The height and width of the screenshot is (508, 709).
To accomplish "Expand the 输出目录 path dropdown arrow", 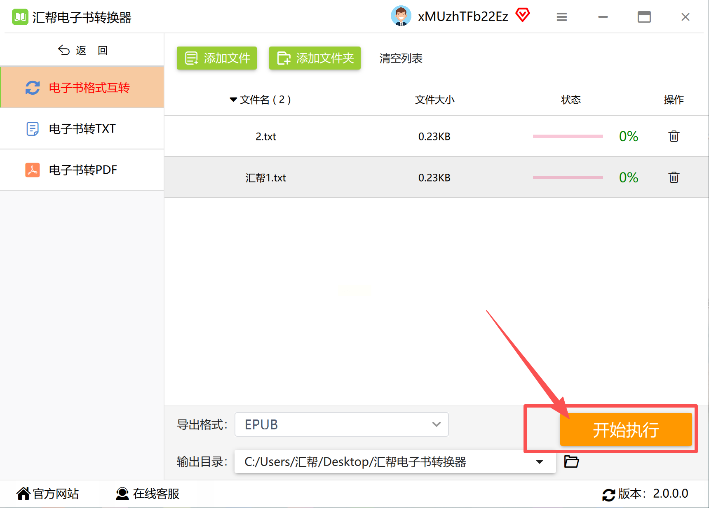I will coord(539,462).
